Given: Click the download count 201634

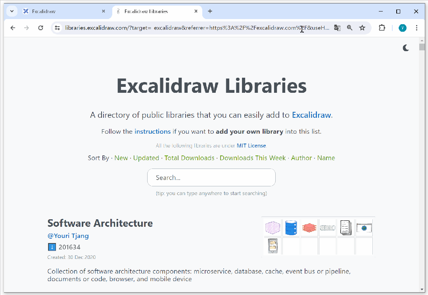Looking at the screenshot, I should [69, 247].
